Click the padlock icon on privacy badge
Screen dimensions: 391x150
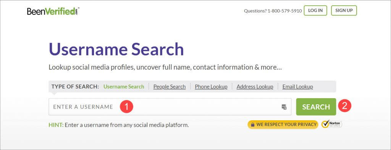pos(253,124)
